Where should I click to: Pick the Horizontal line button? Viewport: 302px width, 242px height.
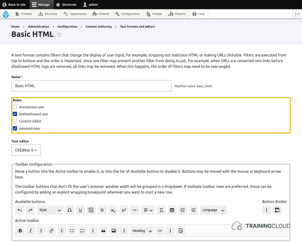click(135, 210)
